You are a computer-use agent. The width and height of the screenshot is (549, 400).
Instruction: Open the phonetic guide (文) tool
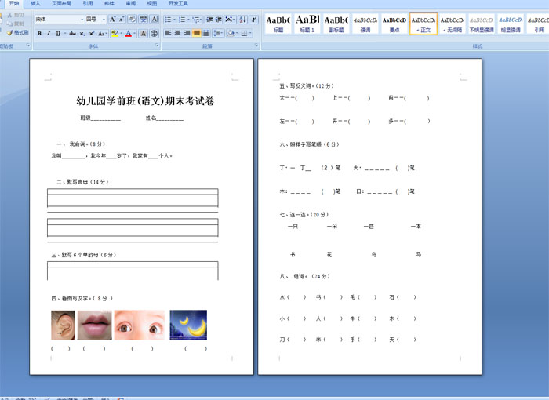[144, 20]
